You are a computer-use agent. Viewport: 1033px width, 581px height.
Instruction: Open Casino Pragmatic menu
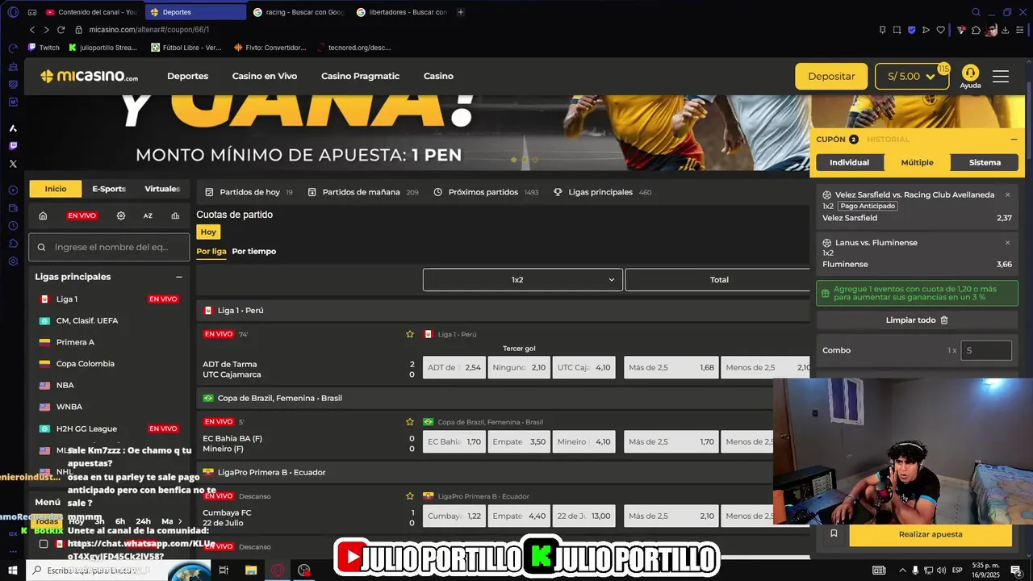pos(360,76)
